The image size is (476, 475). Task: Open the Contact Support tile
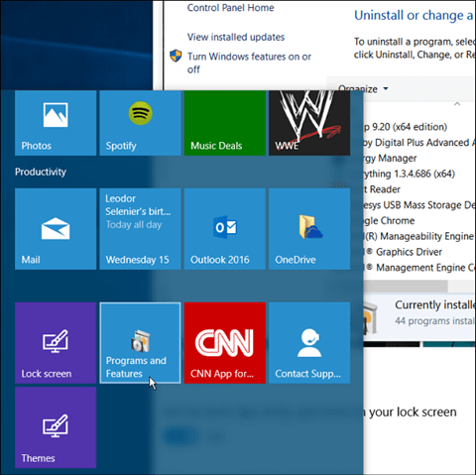point(309,343)
